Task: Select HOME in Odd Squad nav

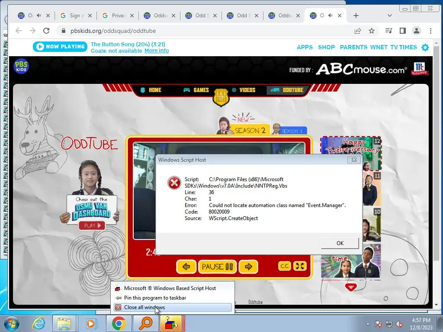Action: coord(151,90)
